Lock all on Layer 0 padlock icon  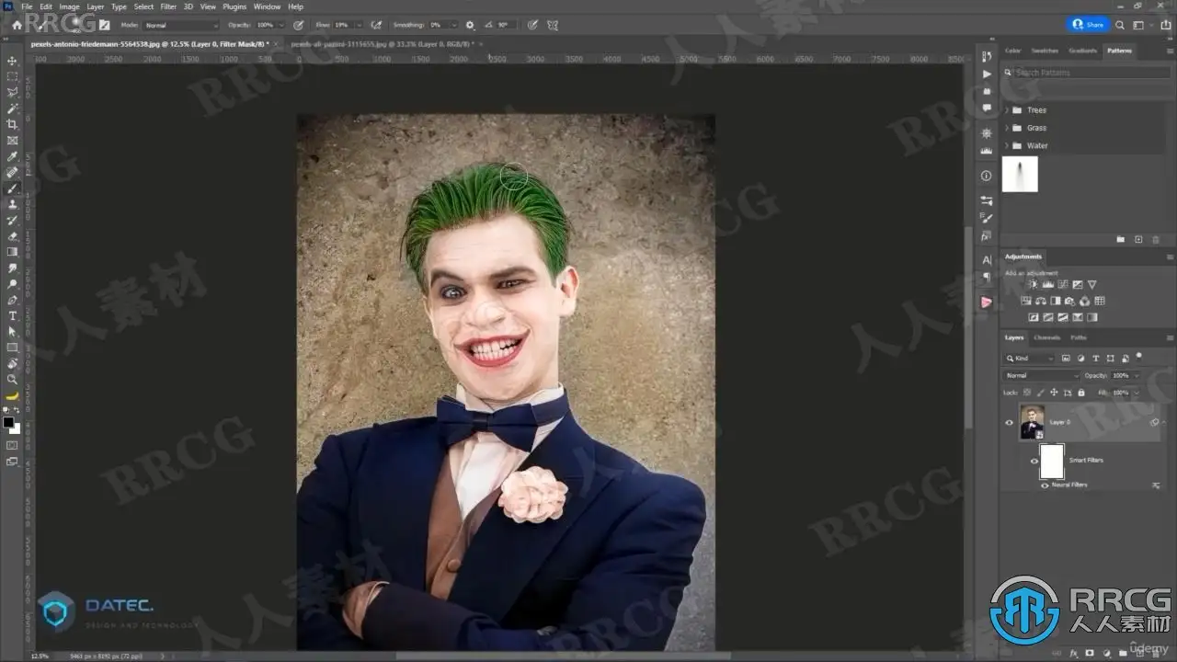(1080, 393)
